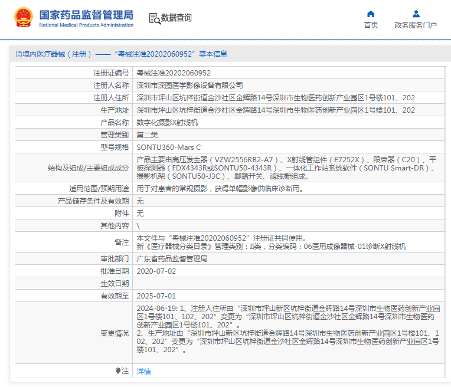Click 国家药品监督管理局 site title

tap(86, 15)
